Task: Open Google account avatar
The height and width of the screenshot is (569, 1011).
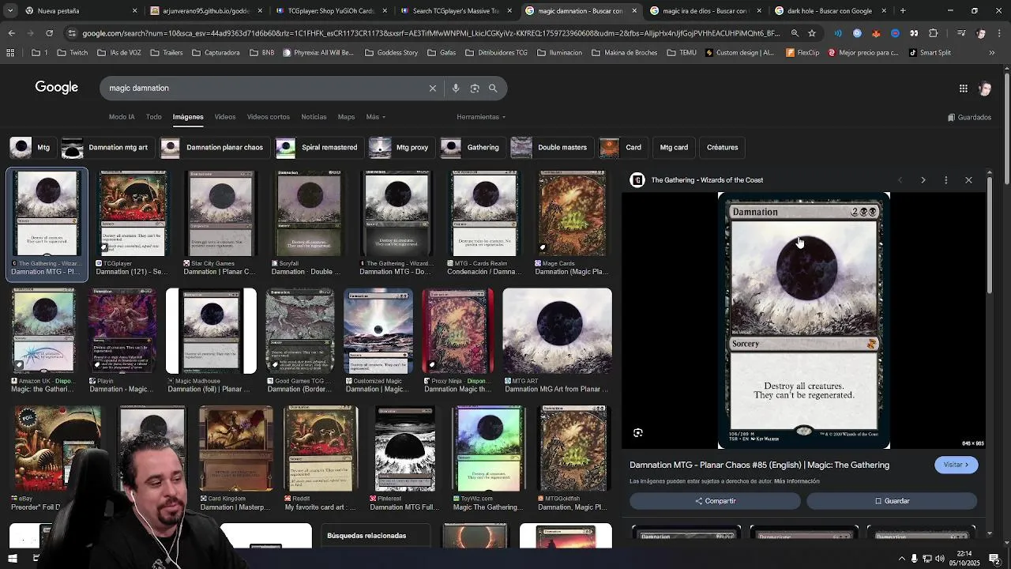Action: (985, 89)
